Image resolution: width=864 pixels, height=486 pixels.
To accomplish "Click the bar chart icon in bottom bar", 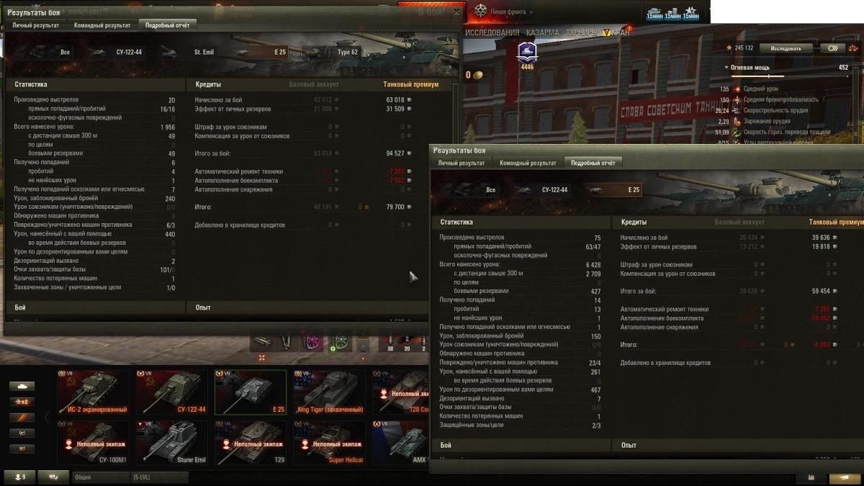I will (x=811, y=477).
